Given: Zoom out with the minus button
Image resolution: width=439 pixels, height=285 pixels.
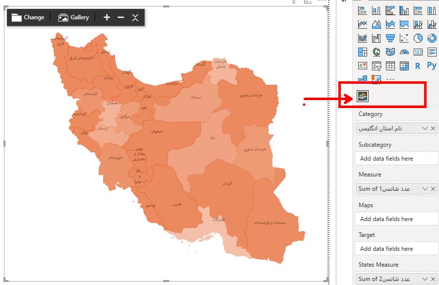Looking at the screenshot, I should pos(121,17).
